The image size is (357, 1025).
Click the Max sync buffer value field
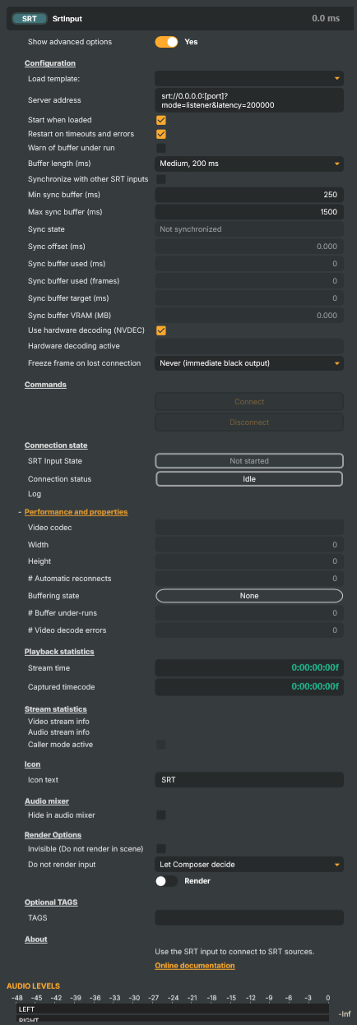coord(249,212)
